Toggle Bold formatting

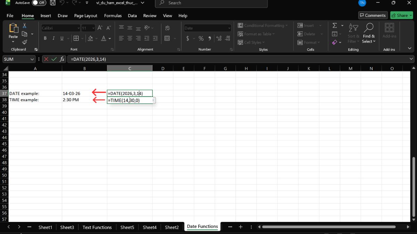[x=45, y=38]
